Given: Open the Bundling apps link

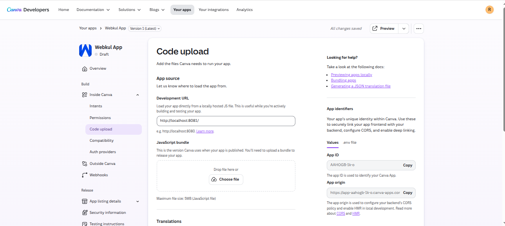Looking at the screenshot, I should [344, 80].
